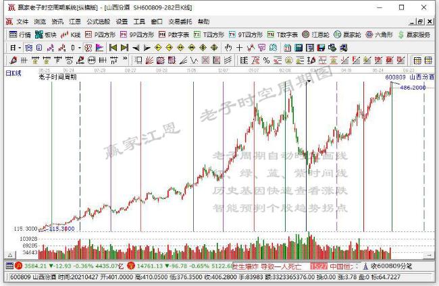Screen dimensions: 439x286
Task: Open the 公式选股 menu
Action: (x=99, y=22)
